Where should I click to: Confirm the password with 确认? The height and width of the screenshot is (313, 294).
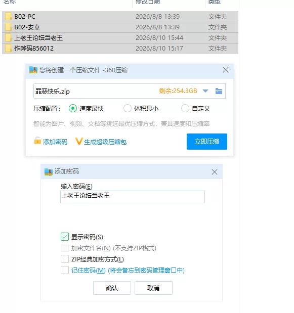coord(112,288)
